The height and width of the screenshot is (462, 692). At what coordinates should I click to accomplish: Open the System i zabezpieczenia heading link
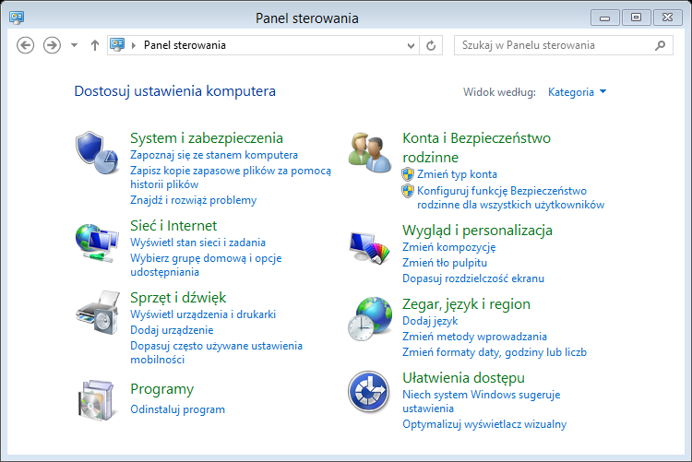207,138
